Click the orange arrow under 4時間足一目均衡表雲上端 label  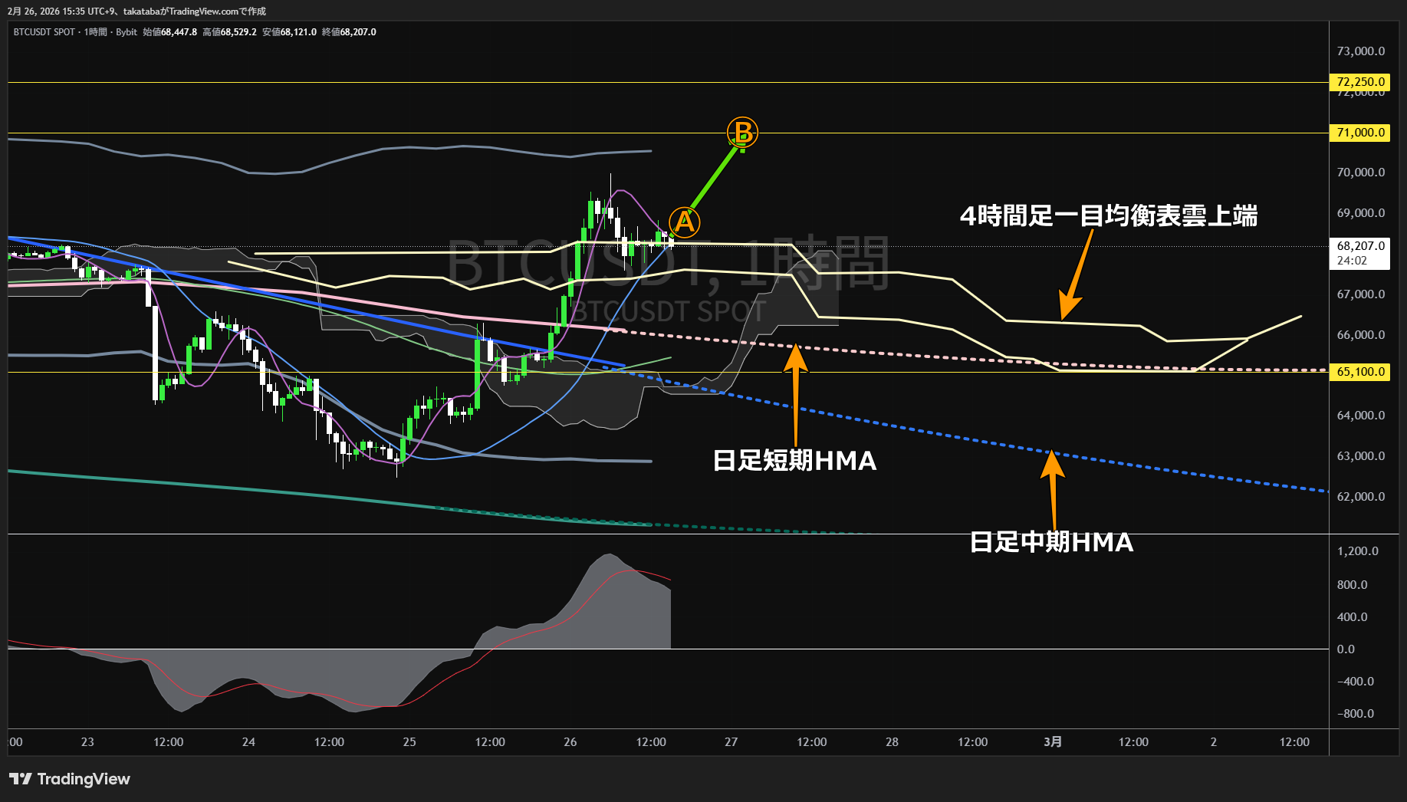pos(1077,276)
